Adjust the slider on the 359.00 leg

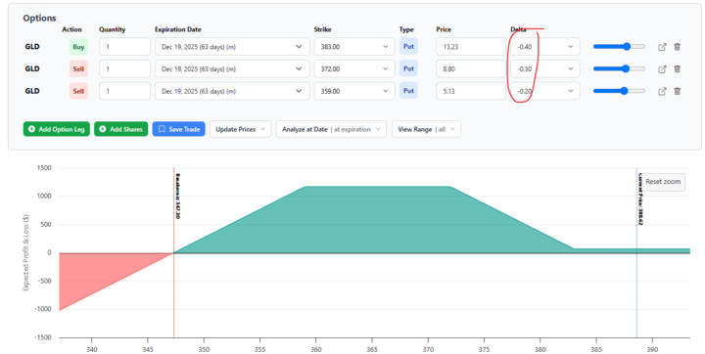click(619, 91)
